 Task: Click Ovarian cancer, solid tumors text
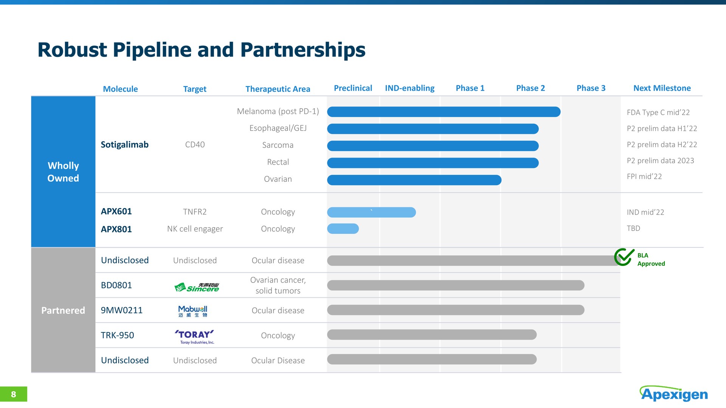point(278,285)
